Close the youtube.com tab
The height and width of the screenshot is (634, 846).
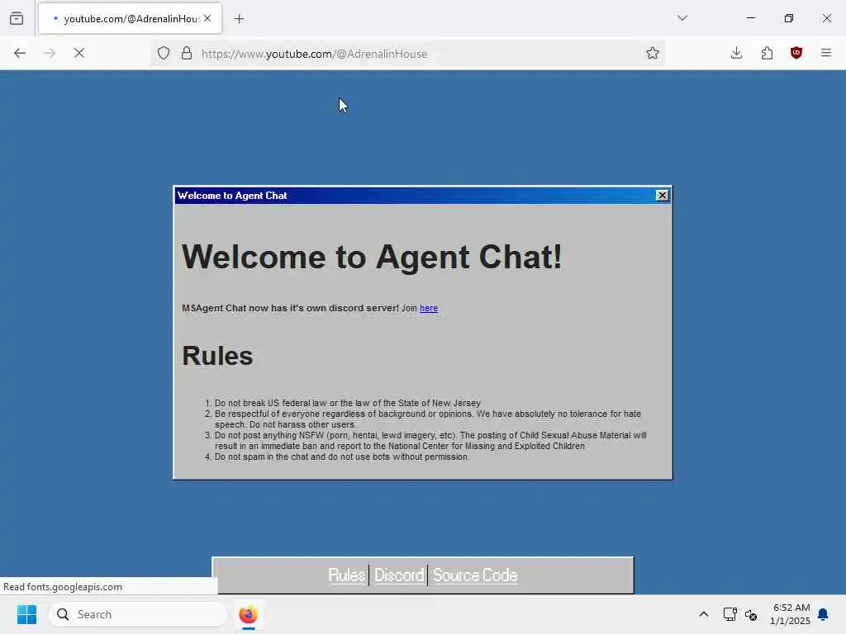207,18
